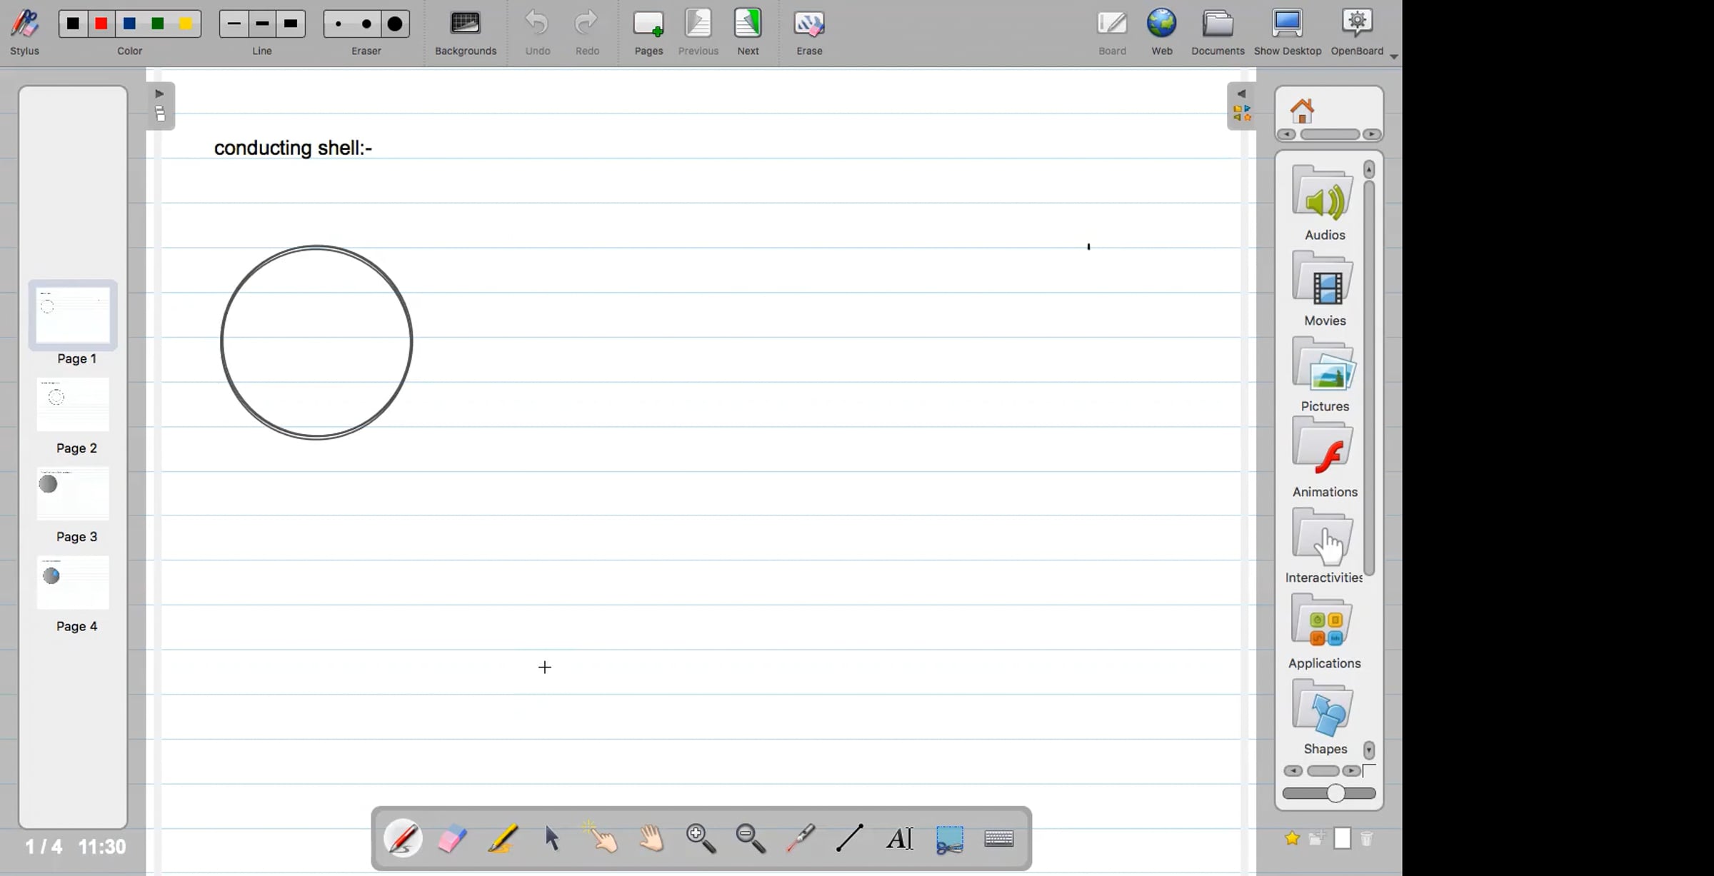
Task: Select the Text tool
Action: pyautogui.click(x=900, y=838)
